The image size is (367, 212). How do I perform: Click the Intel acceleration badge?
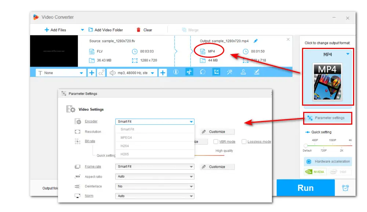[x=339, y=172]
